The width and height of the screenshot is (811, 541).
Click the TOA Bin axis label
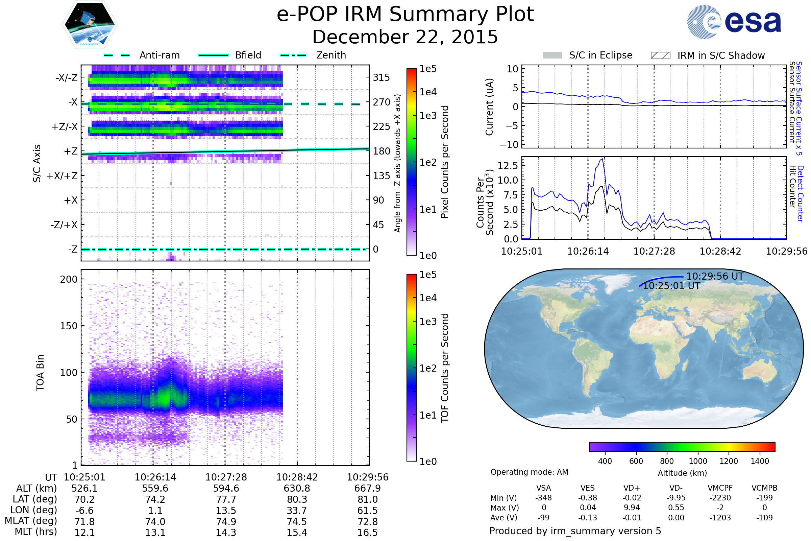point(40,373)
